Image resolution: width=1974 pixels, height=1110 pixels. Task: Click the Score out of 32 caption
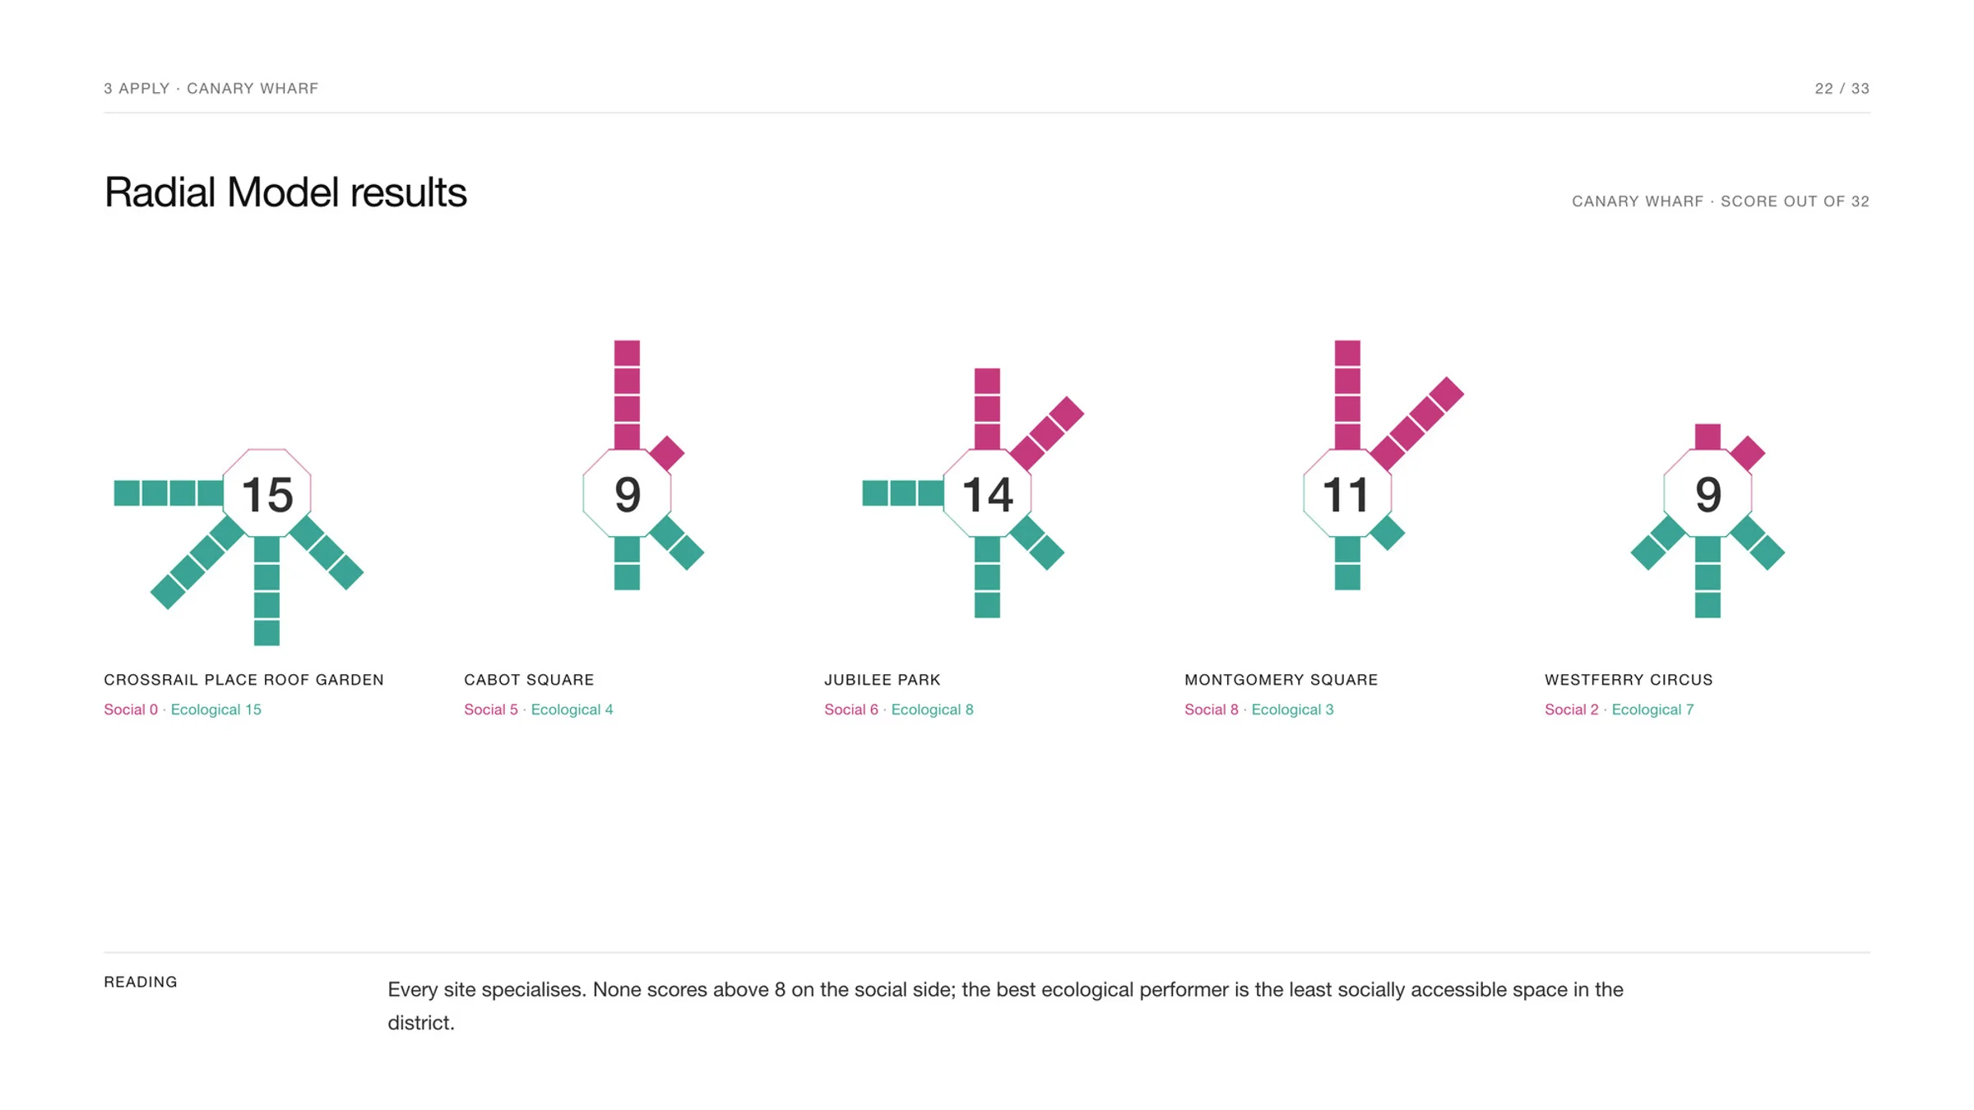[x=1795, y=201]
